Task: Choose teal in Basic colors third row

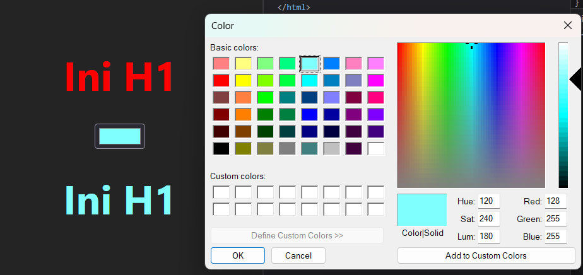Action: coord(288,98)
